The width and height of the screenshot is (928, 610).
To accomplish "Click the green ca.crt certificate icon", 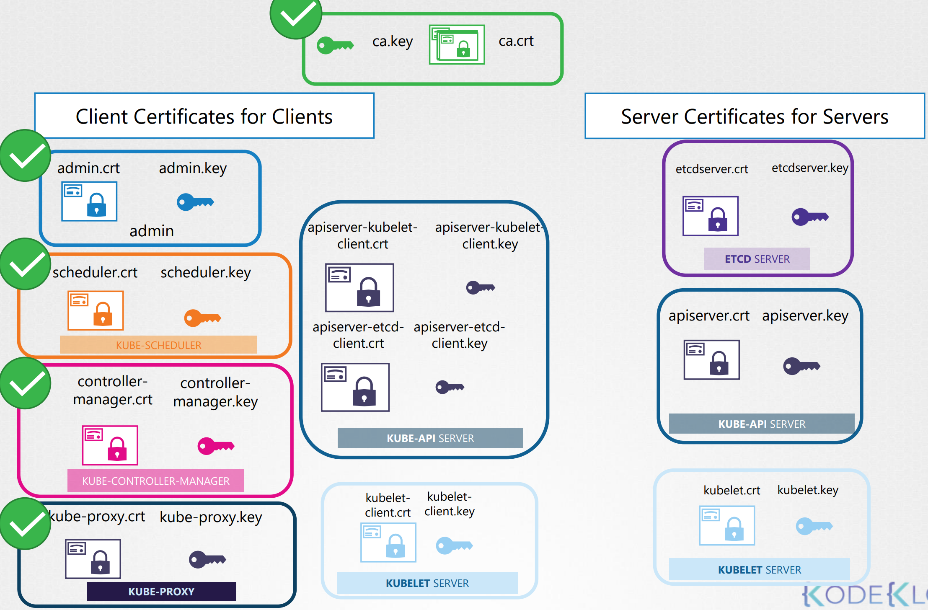I will 457,45.
